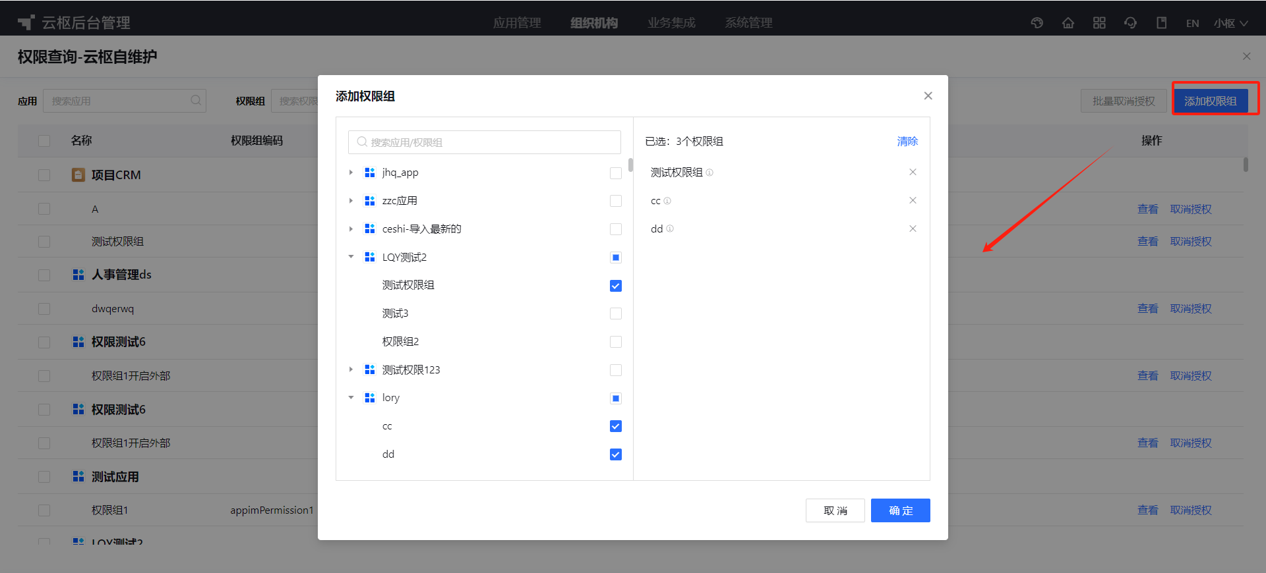
Task: Open the app grid icon in header
Action: (x=1099, y=23)
